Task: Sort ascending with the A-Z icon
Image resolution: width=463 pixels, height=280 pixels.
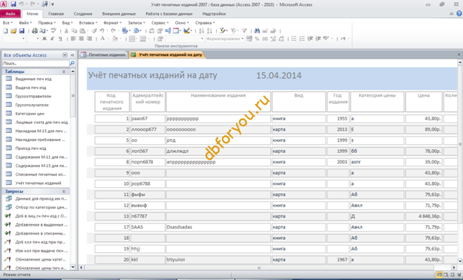Action: click(201, 30)
